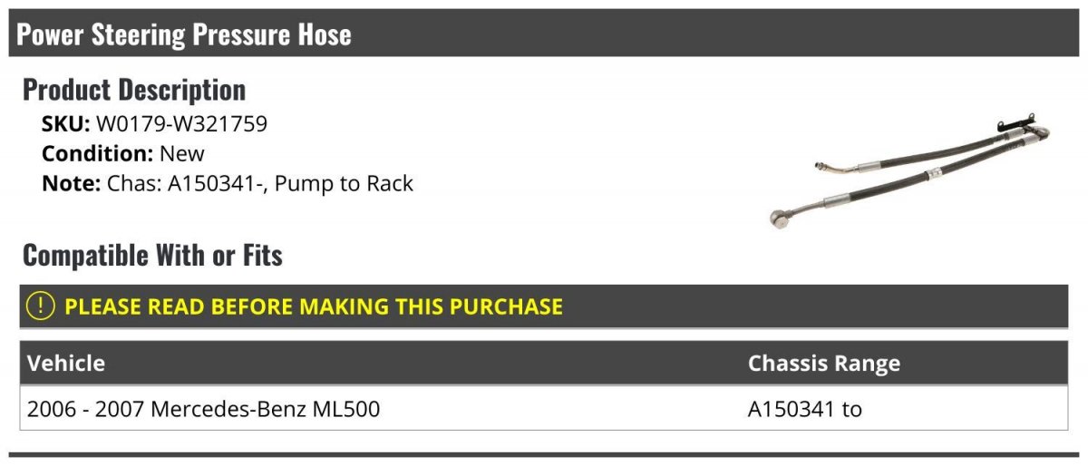Click the Note label
Screen dimensions: 1088x466
click(x=70, y=184)
